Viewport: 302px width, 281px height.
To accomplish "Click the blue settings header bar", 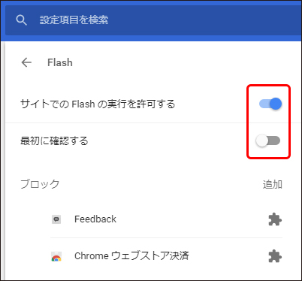I will pos(151,21).
